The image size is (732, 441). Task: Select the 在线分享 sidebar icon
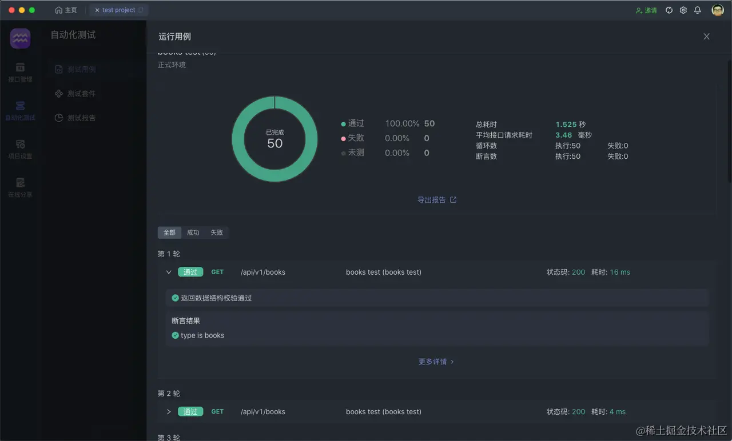click(20, 187)
